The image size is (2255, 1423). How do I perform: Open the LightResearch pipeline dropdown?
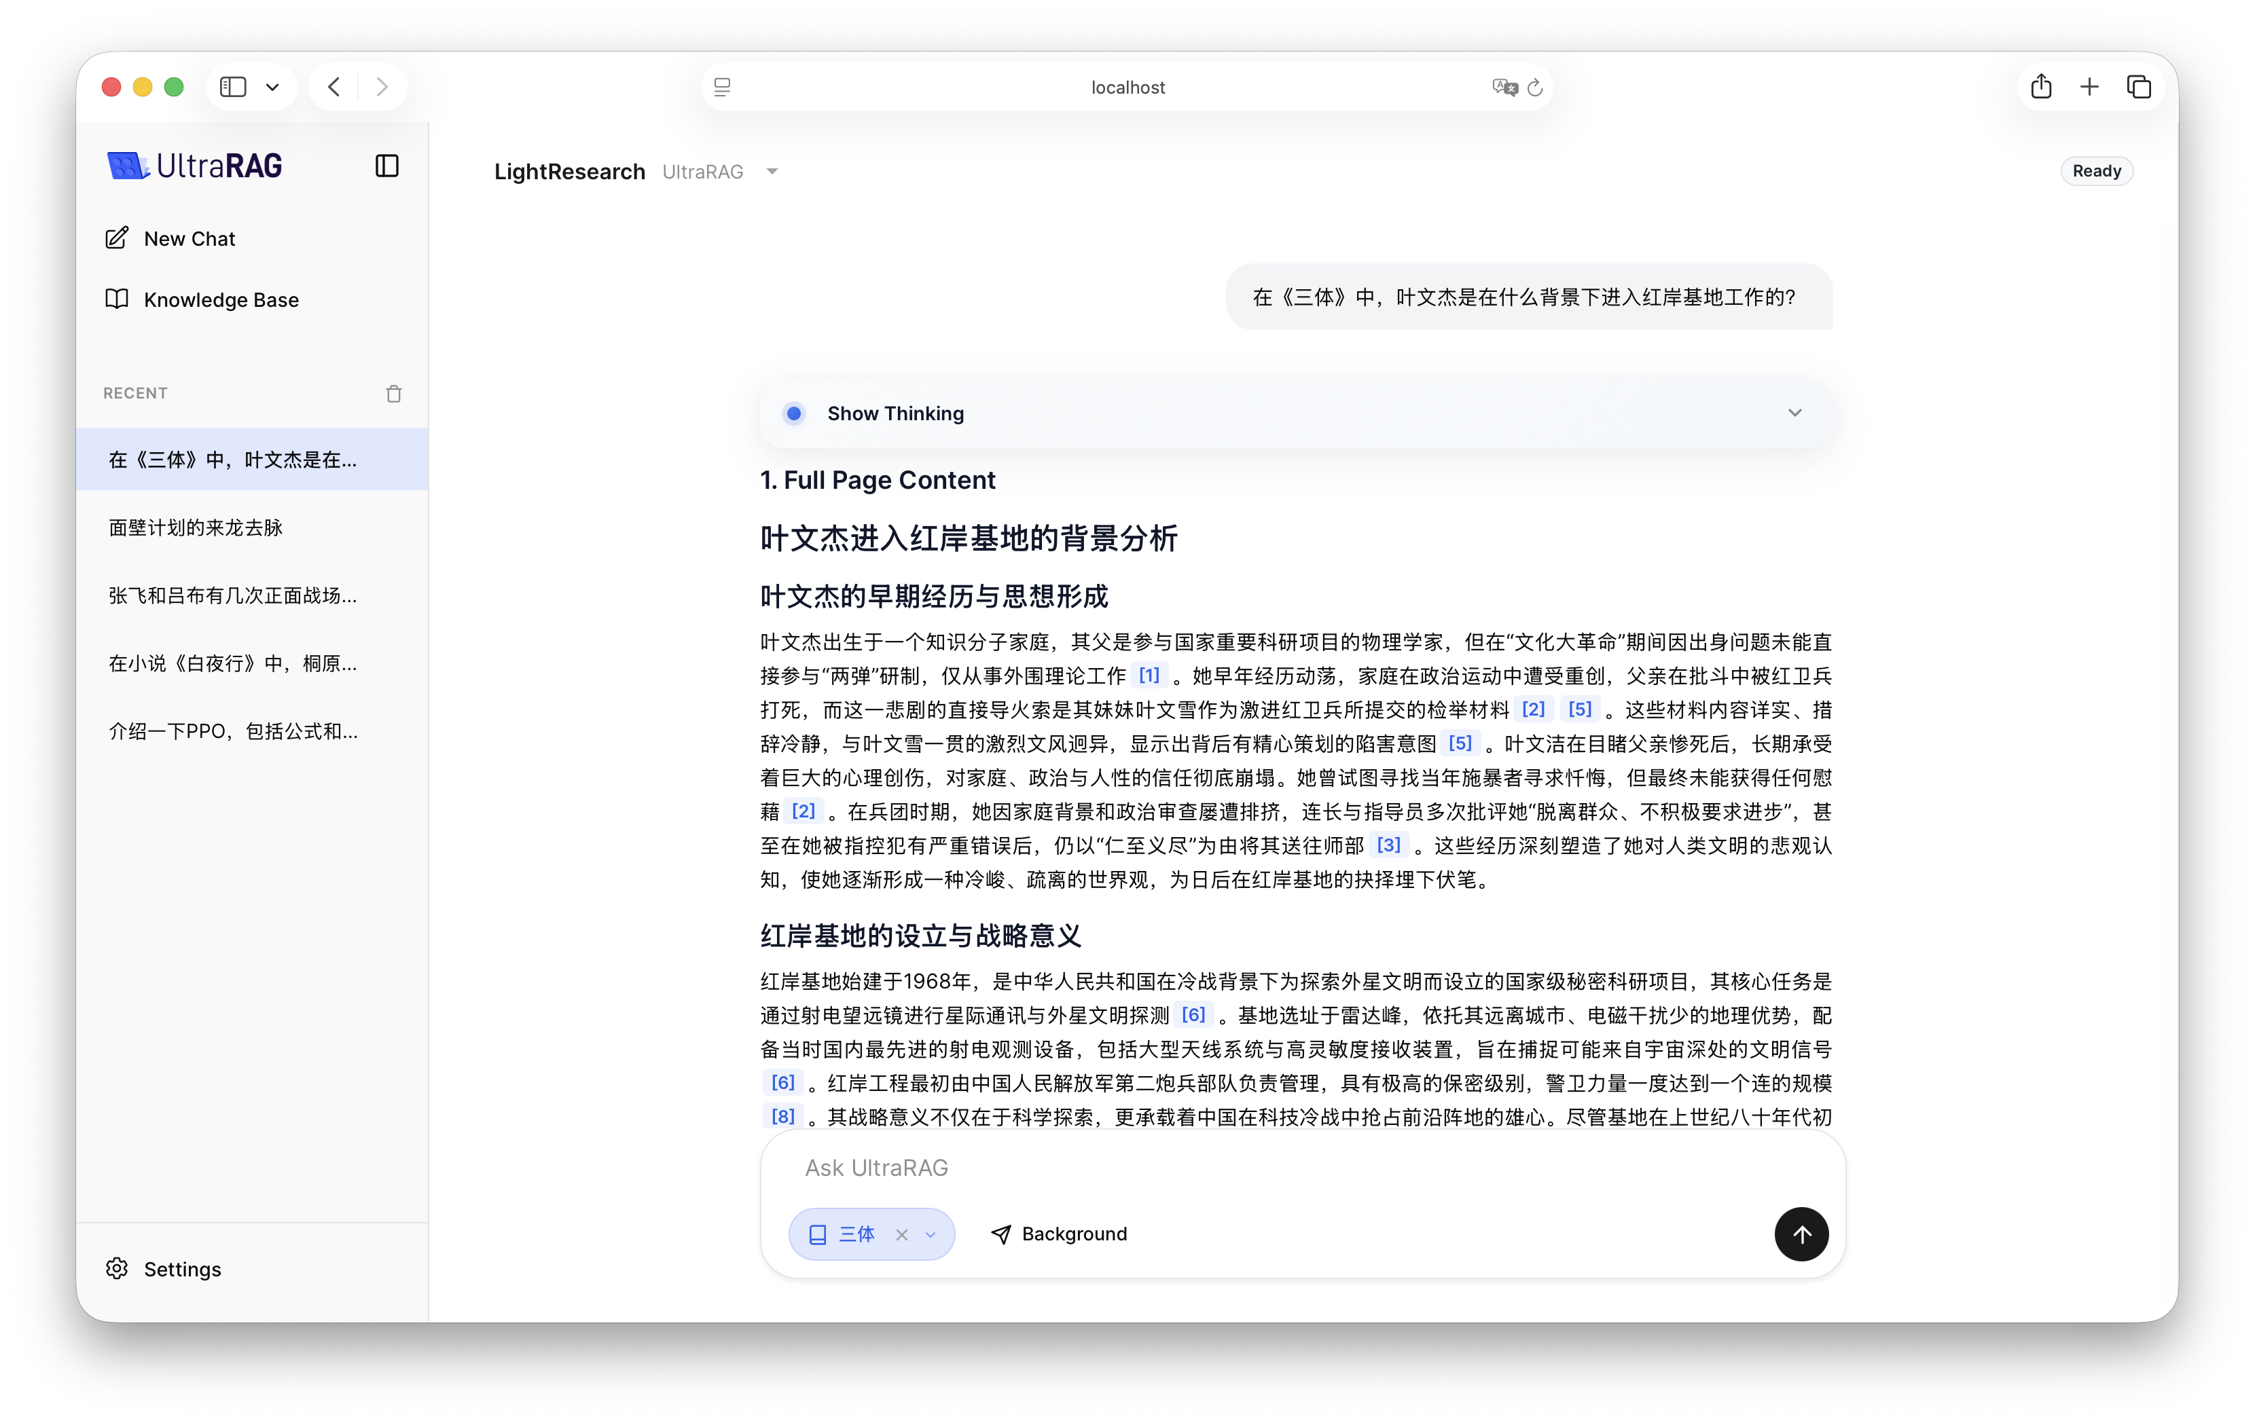point(772,171)
